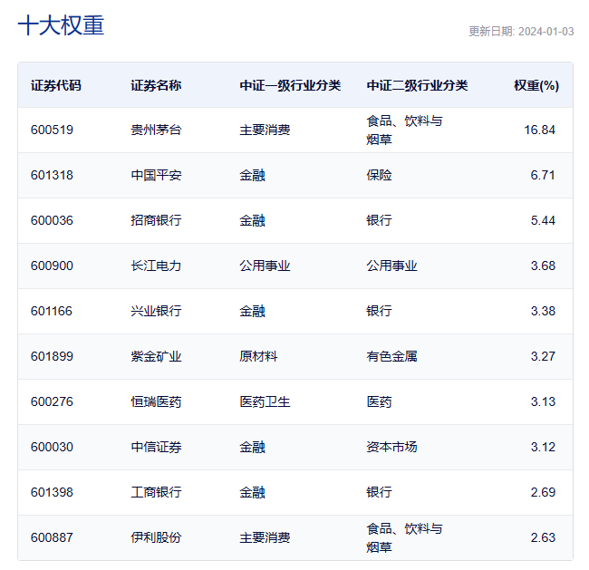Click weight value 2.69
This screenshot has height=570, width=589.
(543, 493)
